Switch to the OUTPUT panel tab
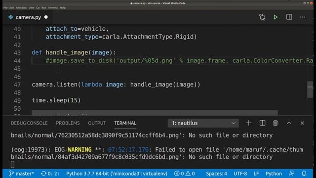316x178 pixels. point(97,123)
